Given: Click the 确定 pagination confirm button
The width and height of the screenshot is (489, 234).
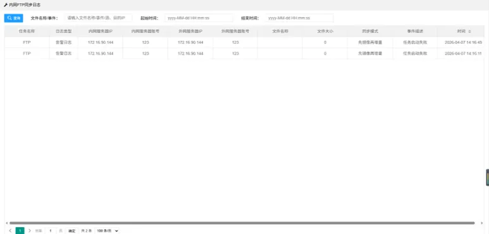Looking at the screenshot, I should [x=71, y=231].
